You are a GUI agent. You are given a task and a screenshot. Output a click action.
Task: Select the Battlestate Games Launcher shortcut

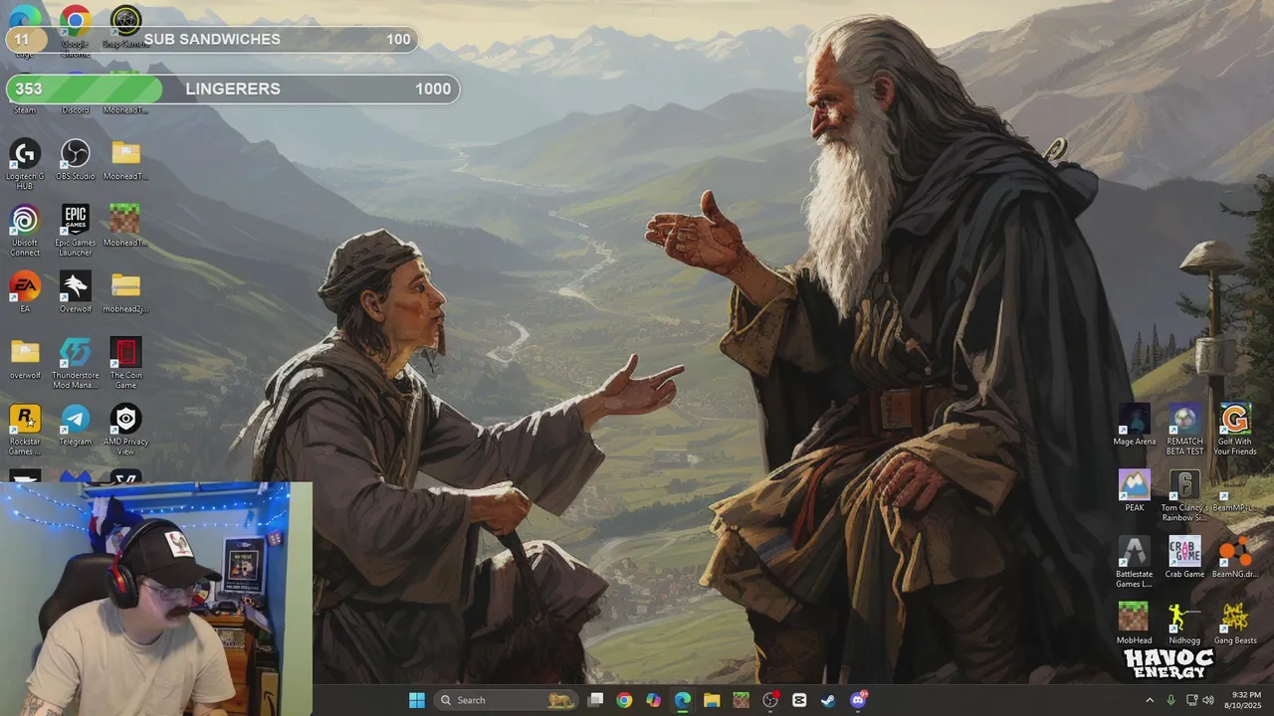coord(1134,563)
